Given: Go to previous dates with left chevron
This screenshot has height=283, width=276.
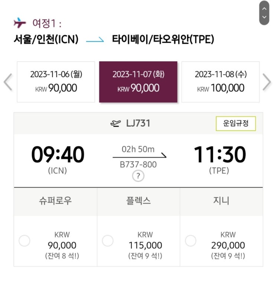Looking at the screenshot, I should tap(8, 82).
